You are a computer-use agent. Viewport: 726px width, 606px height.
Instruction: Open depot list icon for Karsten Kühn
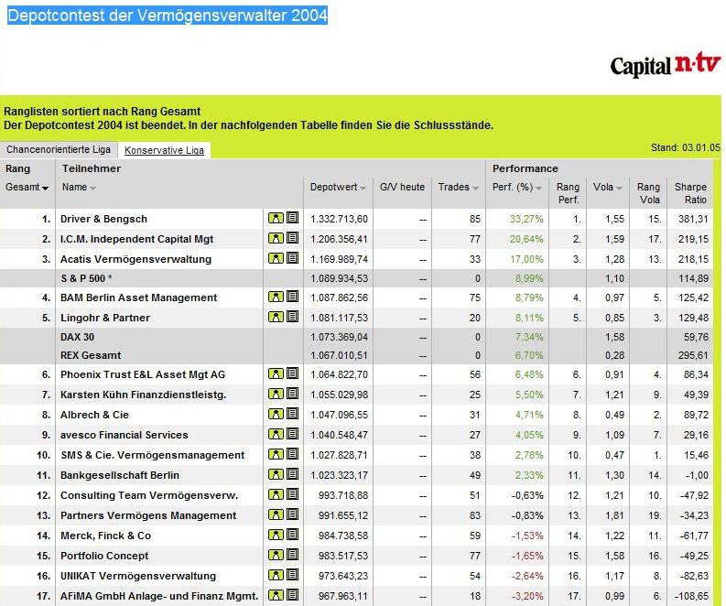[x=292, y=394]
